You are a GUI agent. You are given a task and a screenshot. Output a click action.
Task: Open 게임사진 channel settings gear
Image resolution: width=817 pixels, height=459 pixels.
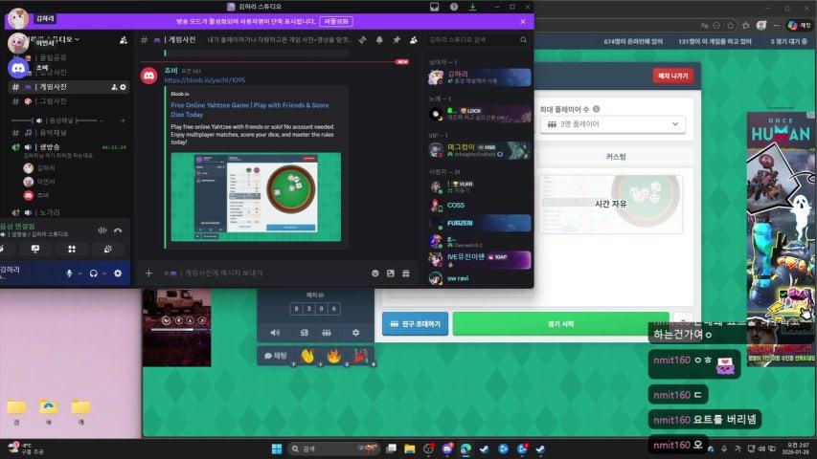(123, 87)
